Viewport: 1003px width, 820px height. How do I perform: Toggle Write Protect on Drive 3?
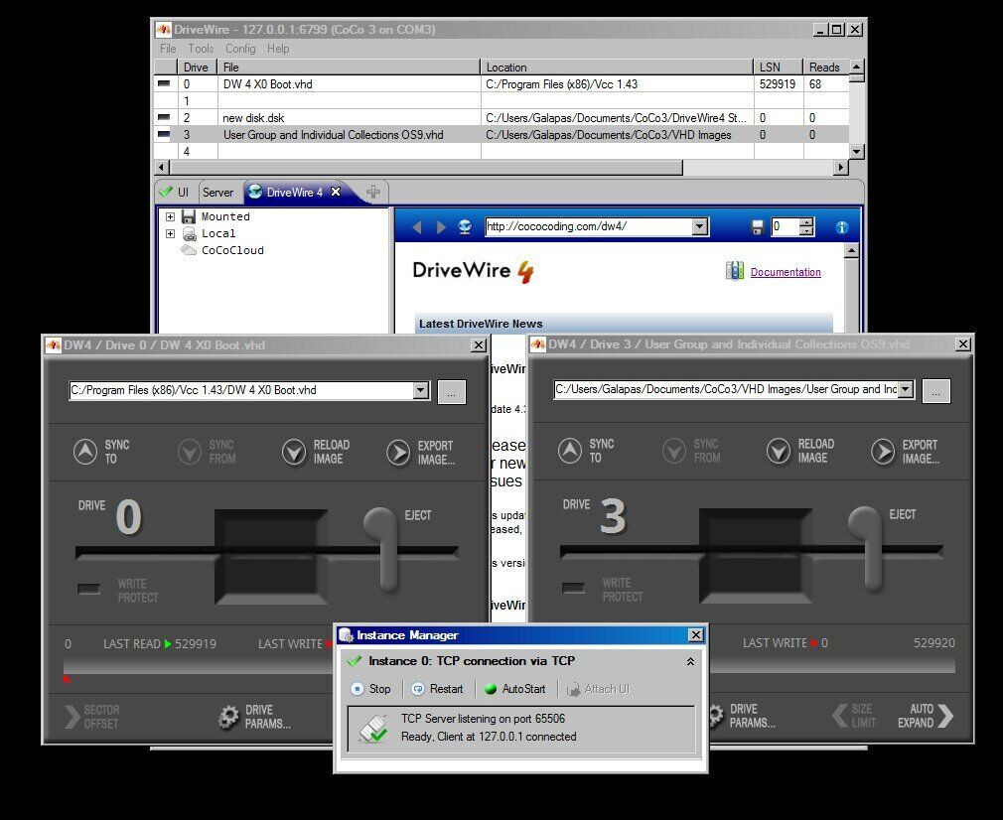click(573, 588)
